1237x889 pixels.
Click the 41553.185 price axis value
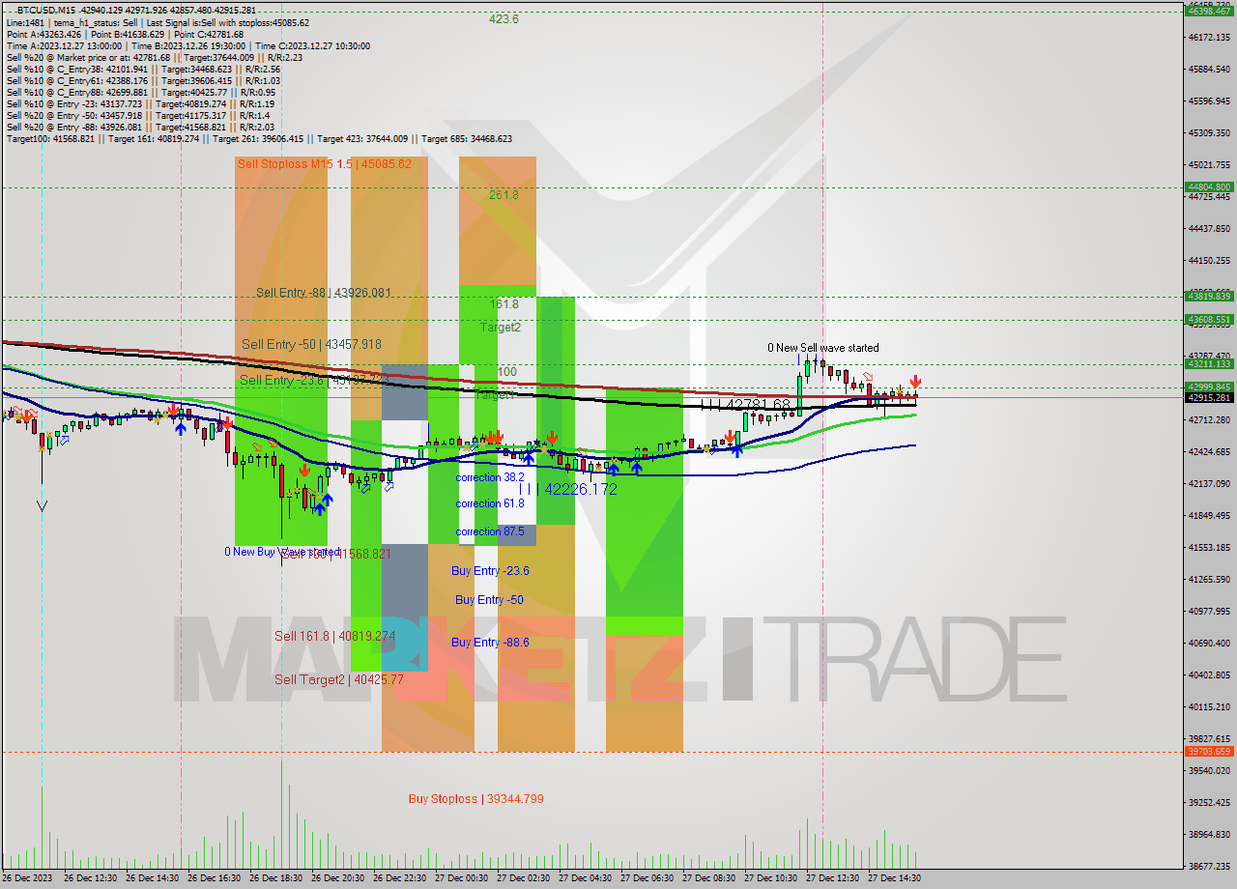(1209, 547)
